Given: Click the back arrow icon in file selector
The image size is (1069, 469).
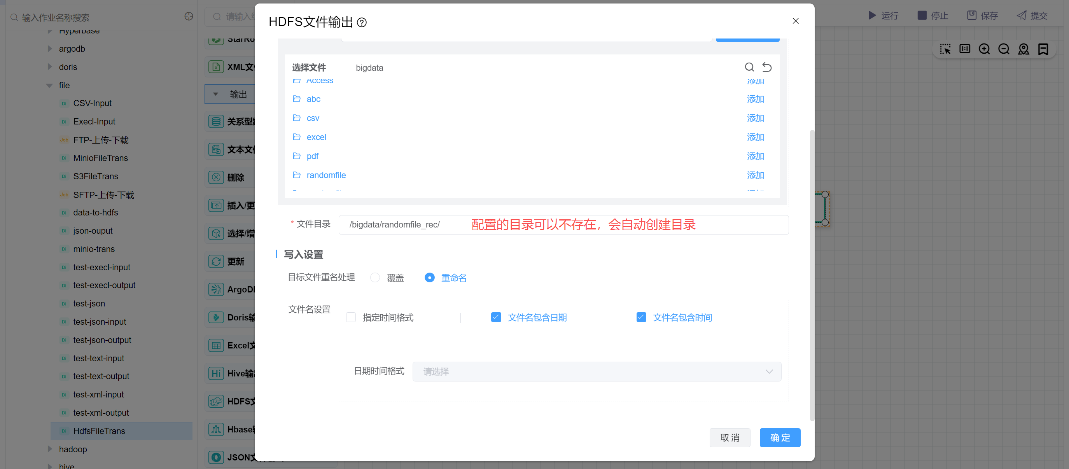Looking at the screenshot, I should [766, 67].
